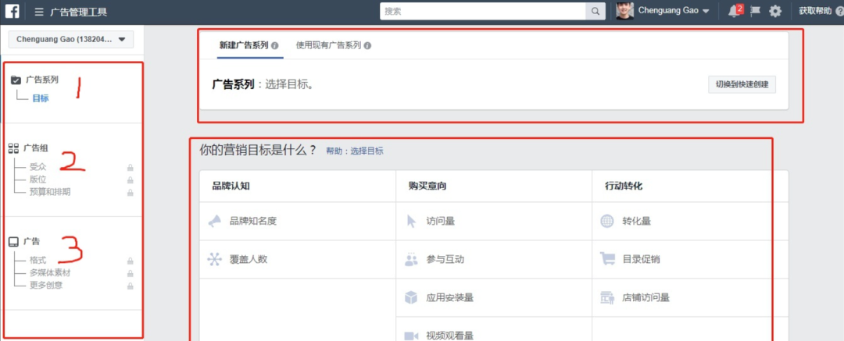The height and width of the screenshot is (341, 844).
Task: Choose the 店铺访问量 objective label
Action: 646,297
